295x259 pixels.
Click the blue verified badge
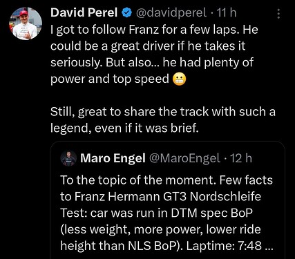pos(126,12)
